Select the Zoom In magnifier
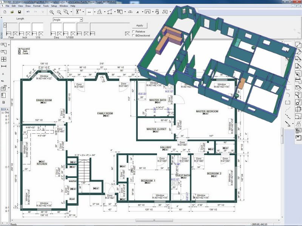302x226 pixels. coord(52,12)
